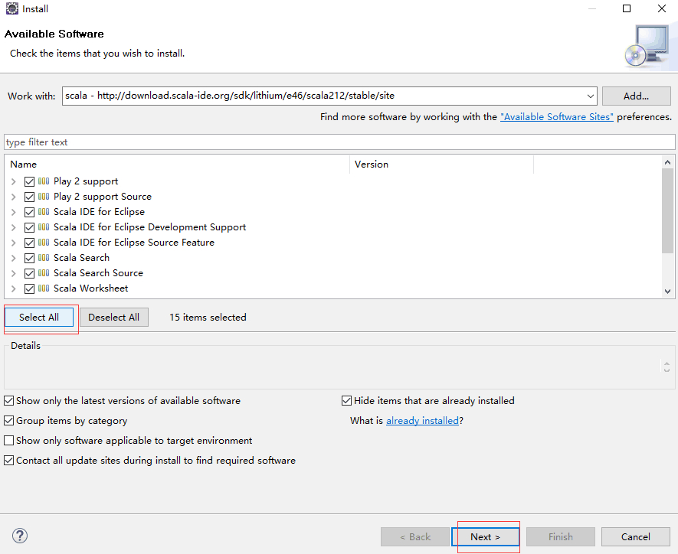Expand the Play 2 support tree node

13,181
